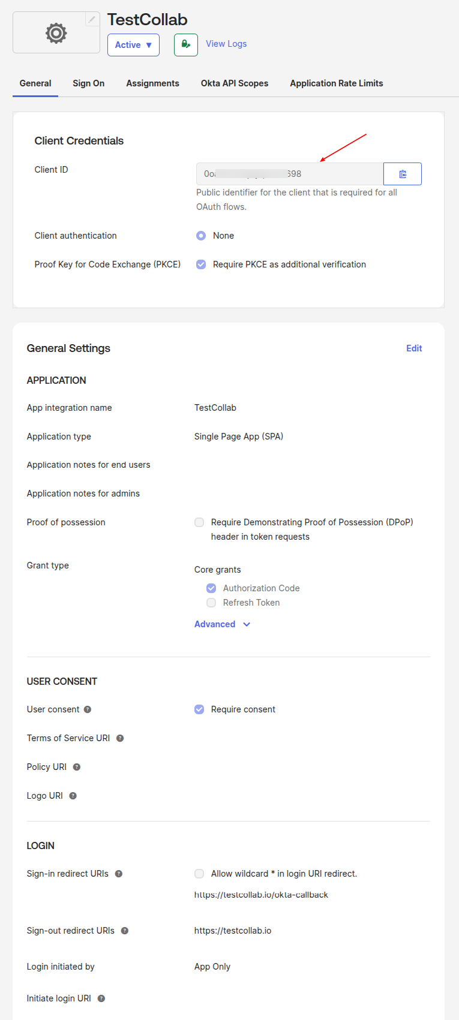Toggle Authorization Code grant checkbox
The image size is (459, 1020).
(x=211, y=588)
